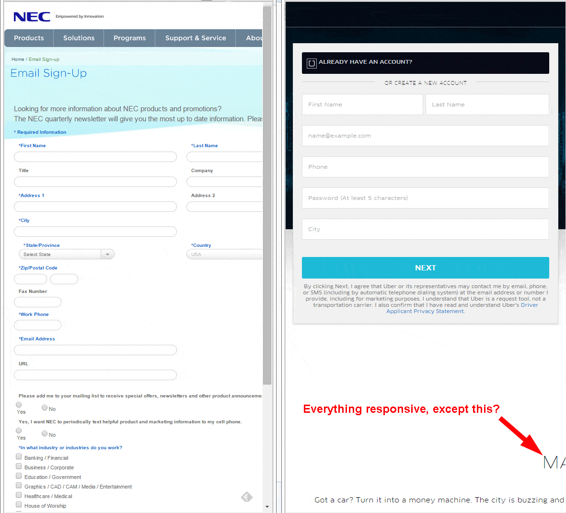
Task: Check Healthcare / Medical industry
Action: click(19, 495)
